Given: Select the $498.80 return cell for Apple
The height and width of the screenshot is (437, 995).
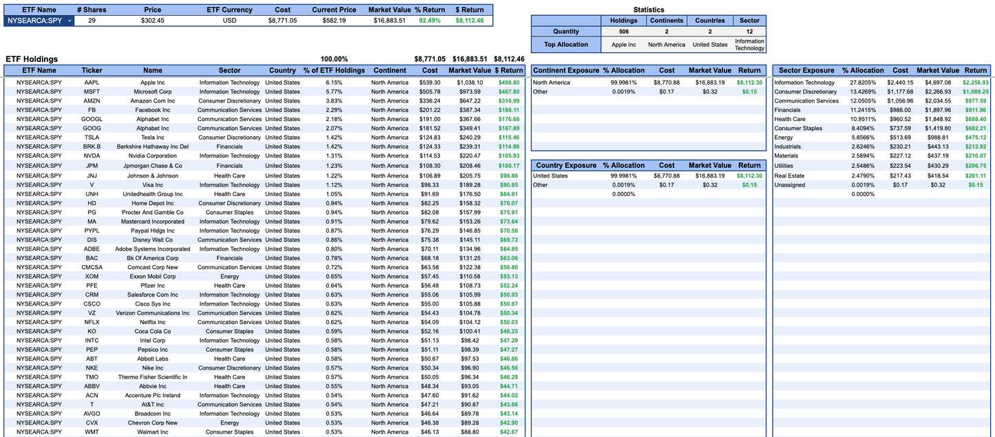Looking at the screenshot, I should click(x=508, y=83).
